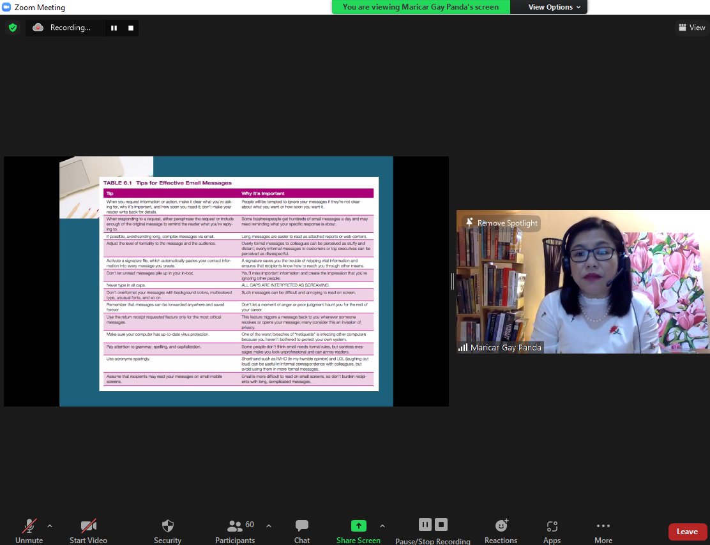710x545 pixels.
Task: Open the Reactions menu
Action: coord(501,531)
